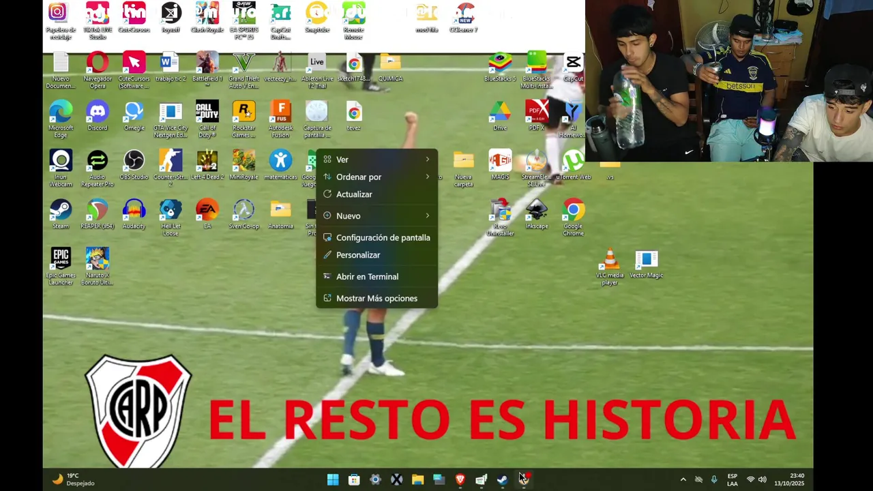Open the weather widget showing 19°C Despejado
Viewport: 873px width, 491px height.
tap(74, 479)
